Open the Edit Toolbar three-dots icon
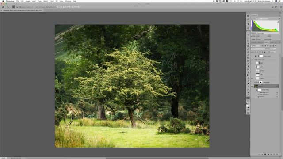 coord(248,101)
